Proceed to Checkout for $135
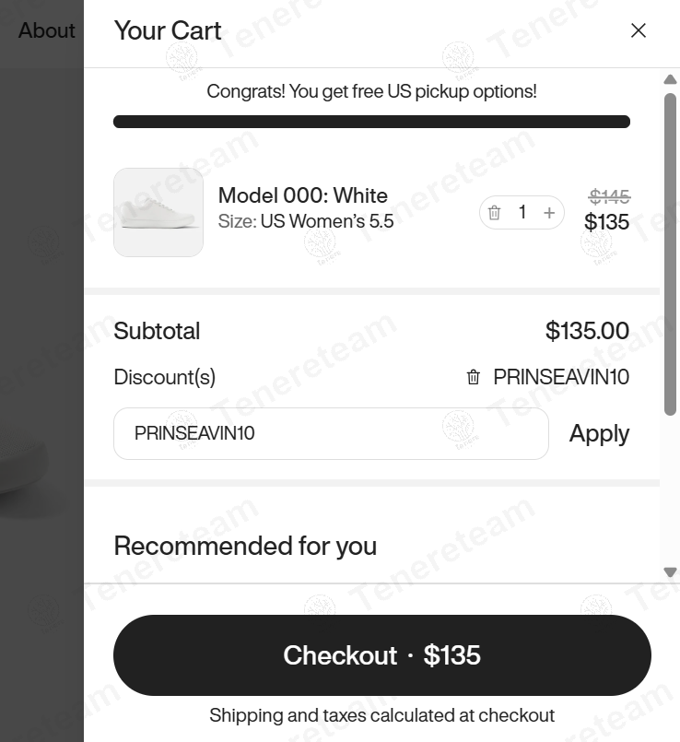 point(381,655)
